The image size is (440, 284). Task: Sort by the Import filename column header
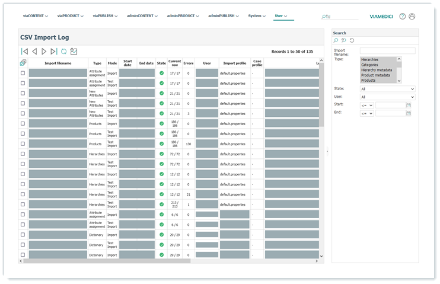coord(58,63)
